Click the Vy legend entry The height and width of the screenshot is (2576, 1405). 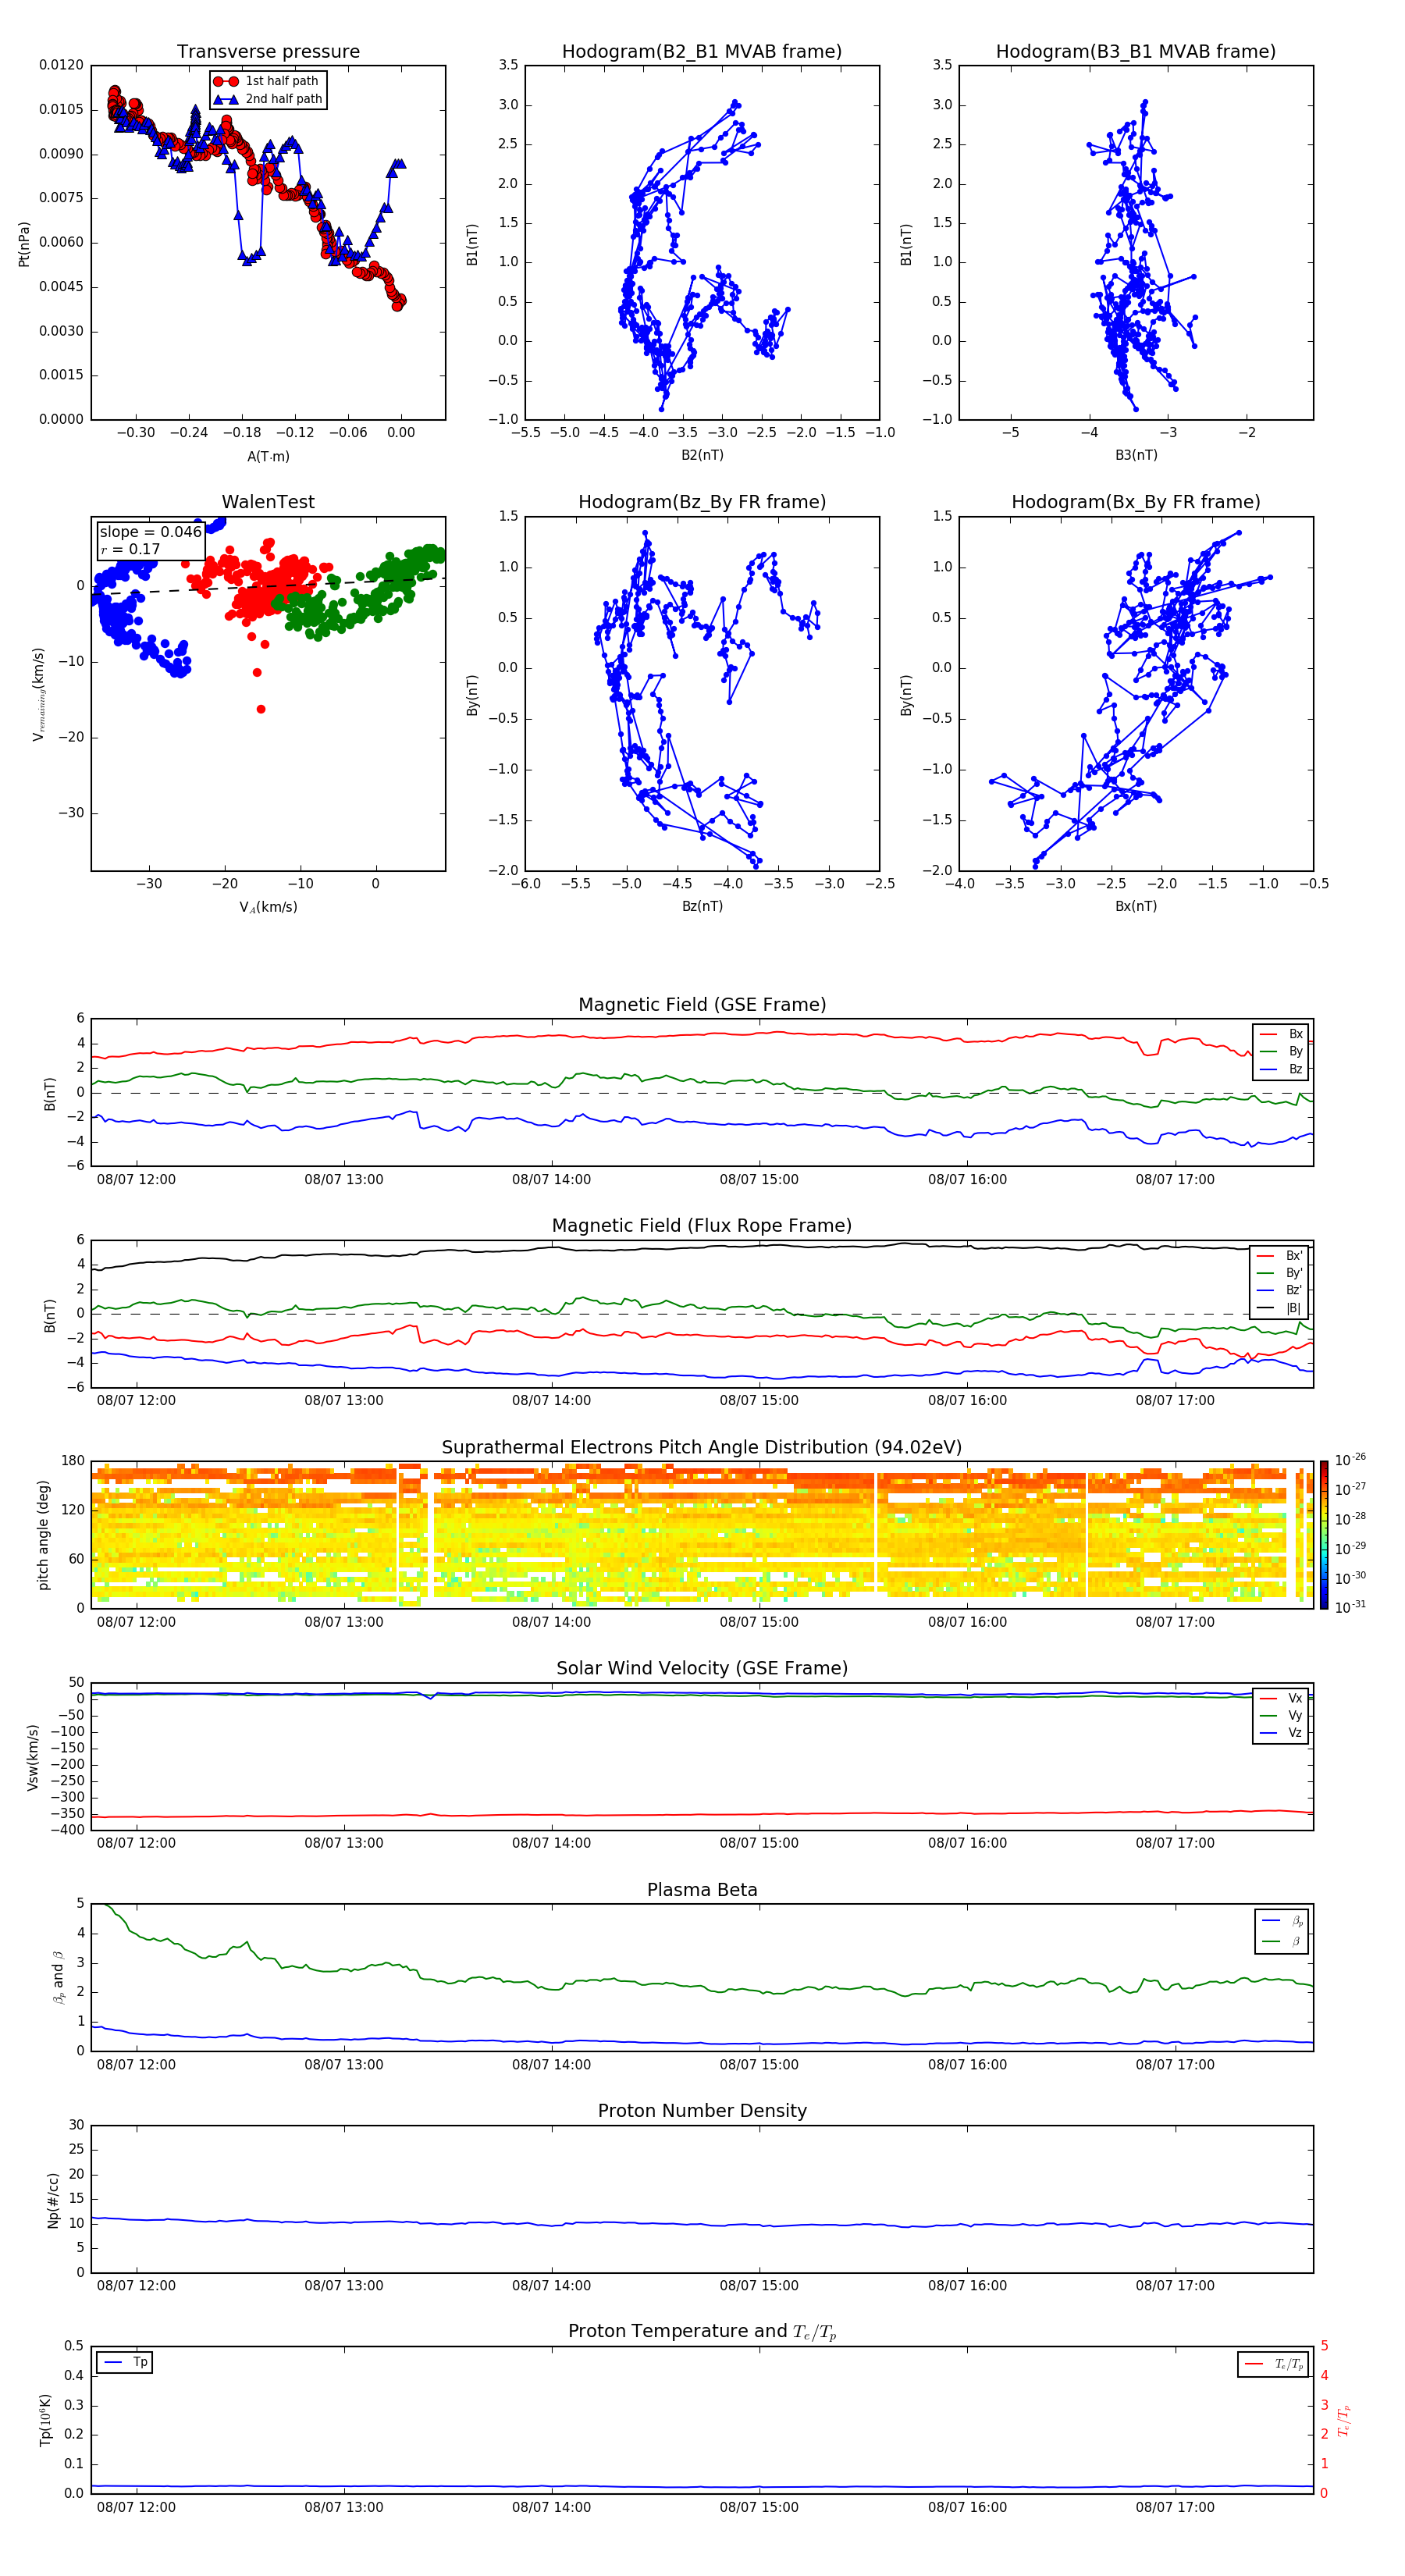point(1282,1715)
